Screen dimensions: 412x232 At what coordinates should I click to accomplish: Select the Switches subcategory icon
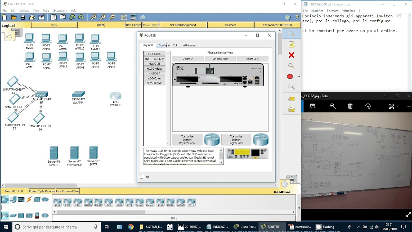click(x=13, y=216)
